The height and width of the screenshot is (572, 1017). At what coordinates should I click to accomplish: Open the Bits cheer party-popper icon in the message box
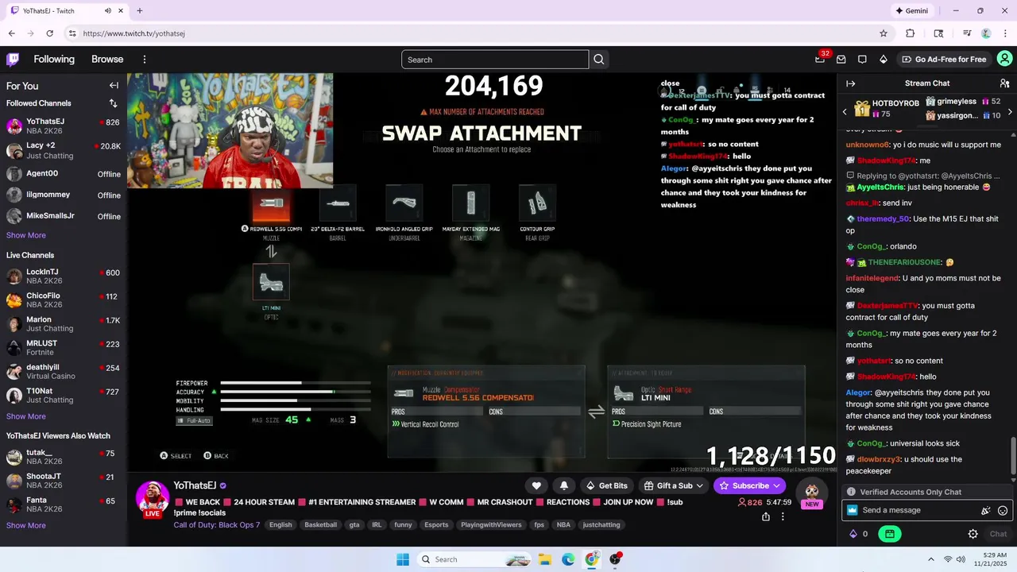(x=986, y=511)
